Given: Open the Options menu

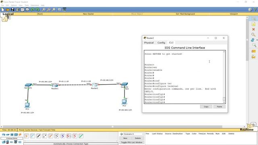Looking at the screenshot, I should [14, 5].
